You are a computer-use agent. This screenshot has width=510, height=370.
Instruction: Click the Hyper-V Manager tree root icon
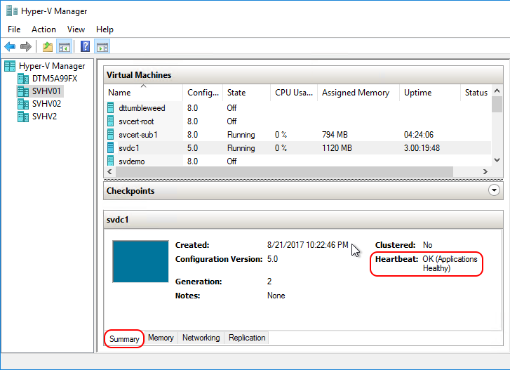tap(10, 66)
